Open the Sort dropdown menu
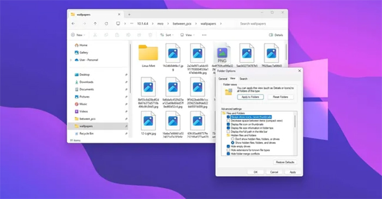 coord(167,35)
